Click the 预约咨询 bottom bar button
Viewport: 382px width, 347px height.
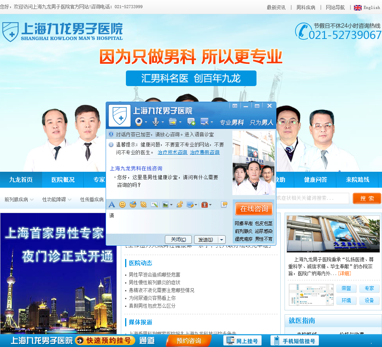[x=189, y=341]
